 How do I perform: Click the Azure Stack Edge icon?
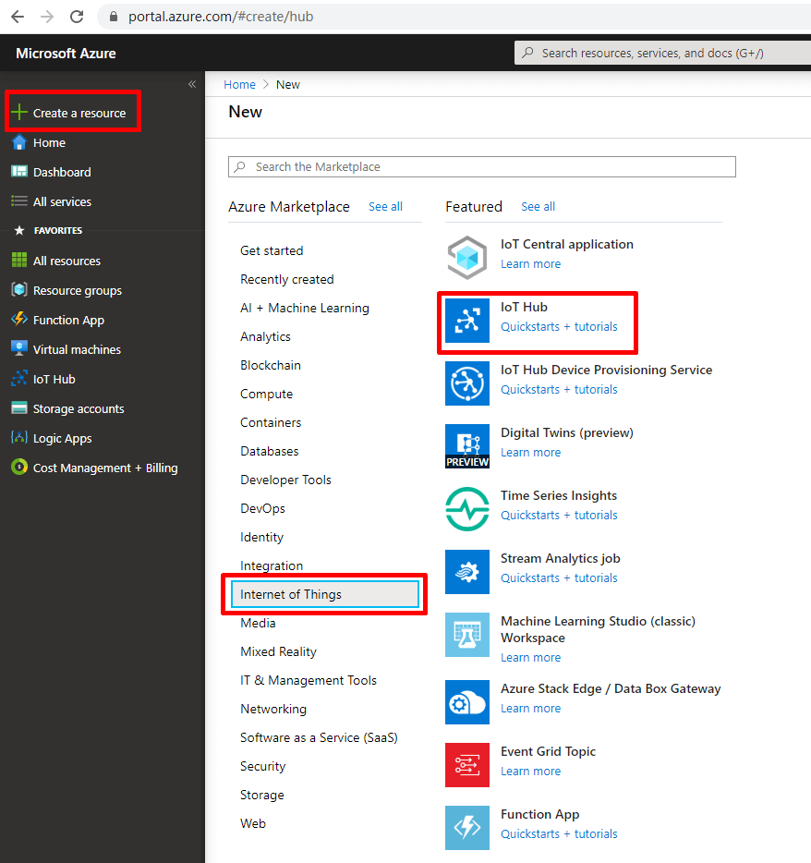467,702
